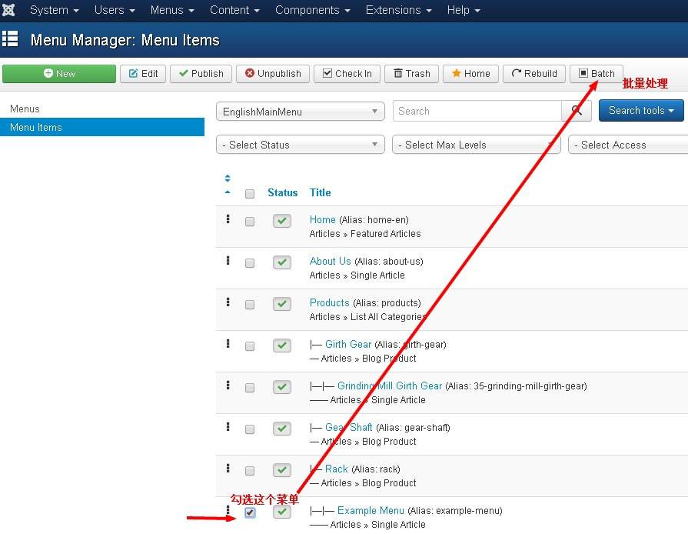Screen dimensions: 688x534
Task: Tick the checkbox for Home menu item
Action: (x=250, y=222)
